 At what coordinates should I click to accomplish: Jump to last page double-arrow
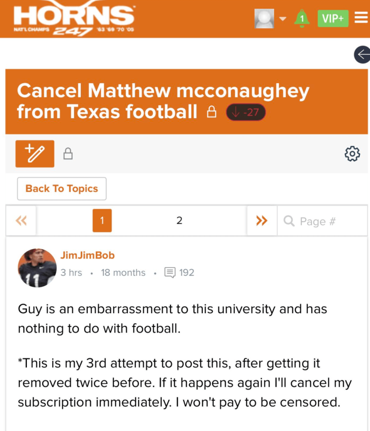262,221
